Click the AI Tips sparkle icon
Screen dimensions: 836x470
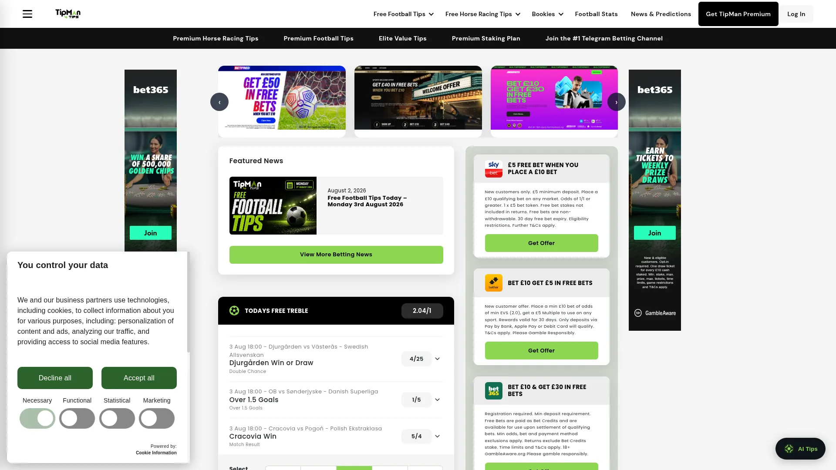coord(789,449)
